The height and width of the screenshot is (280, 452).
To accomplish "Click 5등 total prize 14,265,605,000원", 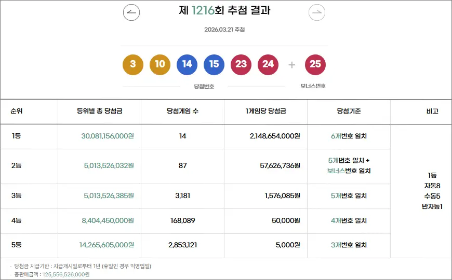I will tap(107, 245).
